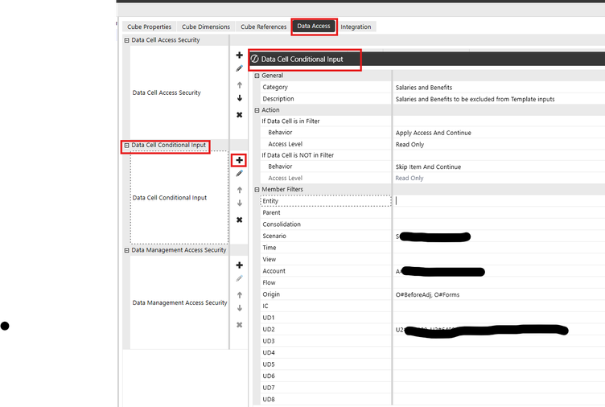Delete the Data Cell Access Security item
Viewport: 605px width, 407px height.
pyautogui.click(x=239, y=115)
